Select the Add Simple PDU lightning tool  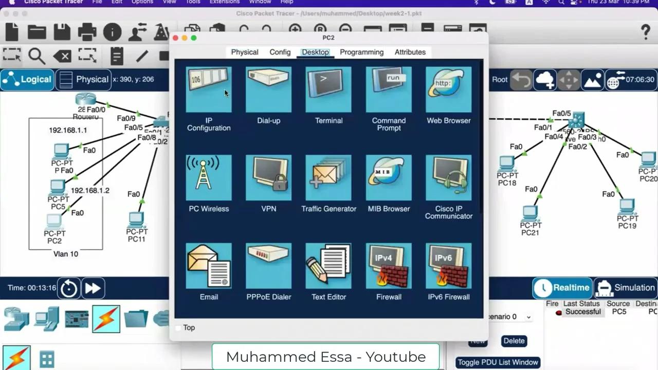coord(106,319)
